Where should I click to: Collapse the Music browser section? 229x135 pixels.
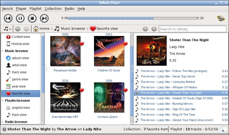[x=3, y=51]
